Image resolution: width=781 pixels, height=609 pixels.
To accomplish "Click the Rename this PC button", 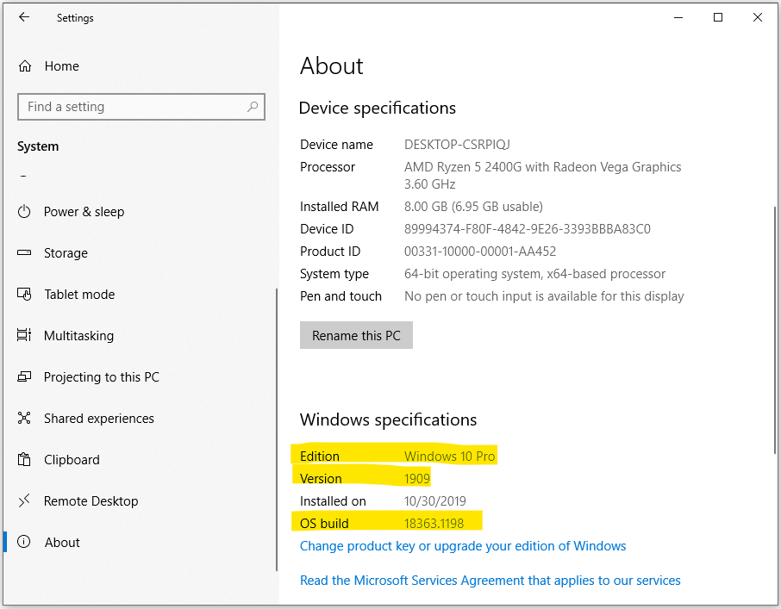I will (x=356, y=335).
